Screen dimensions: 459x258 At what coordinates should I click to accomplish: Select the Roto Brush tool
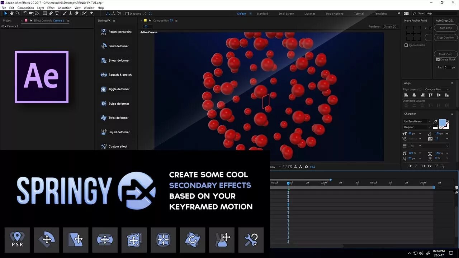(x=84, y=13)
